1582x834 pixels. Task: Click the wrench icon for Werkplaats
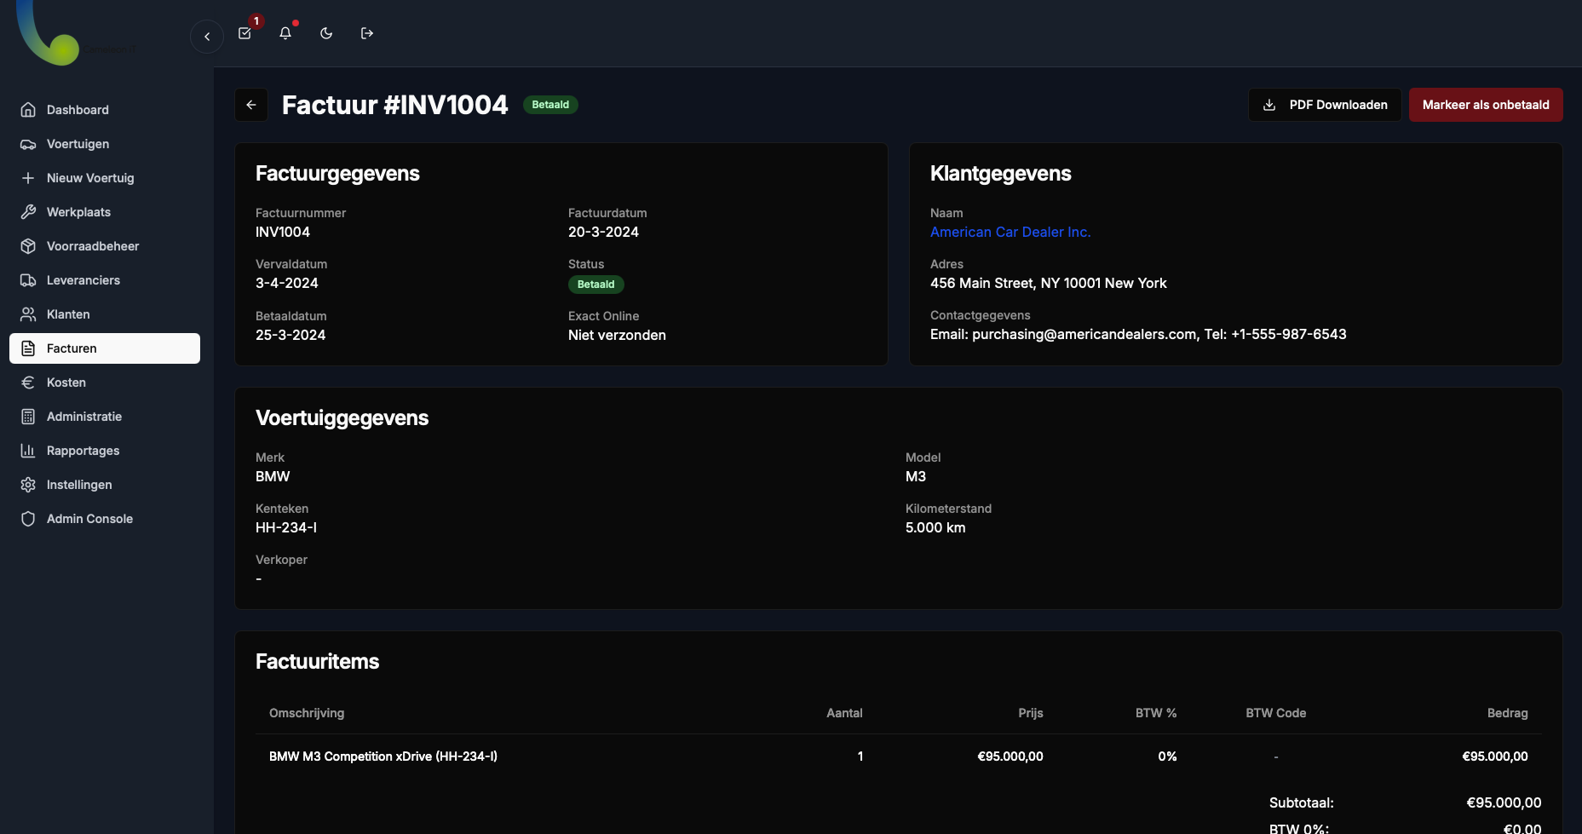[28, 212]
